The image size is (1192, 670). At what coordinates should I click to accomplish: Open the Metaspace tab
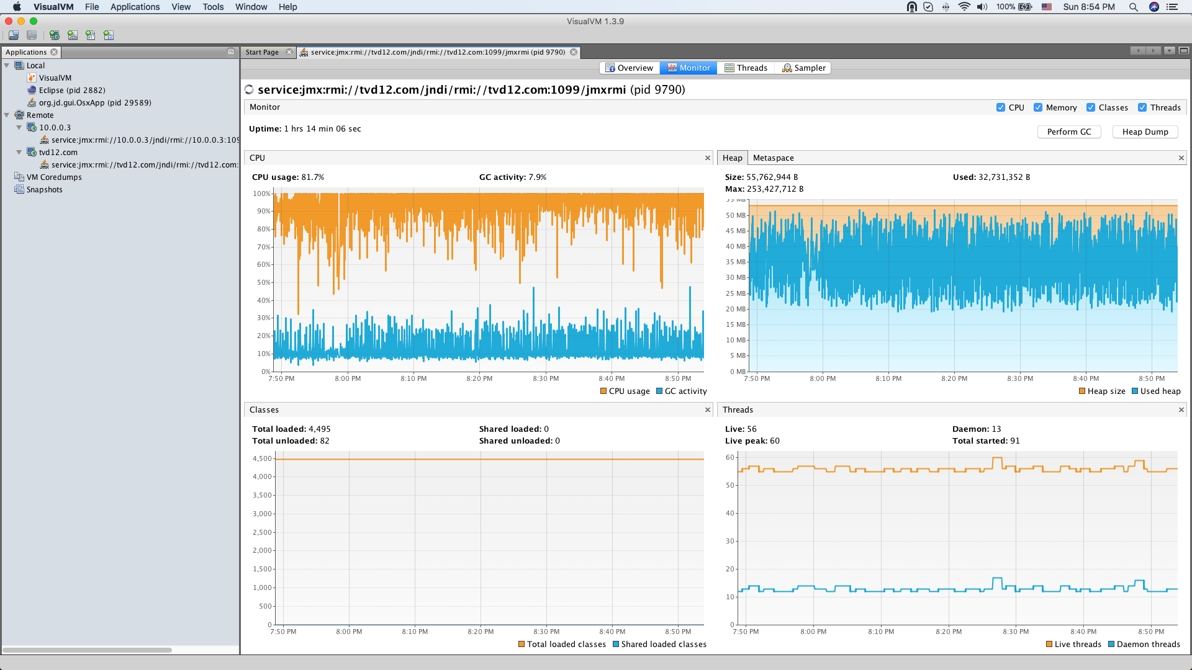773,158
